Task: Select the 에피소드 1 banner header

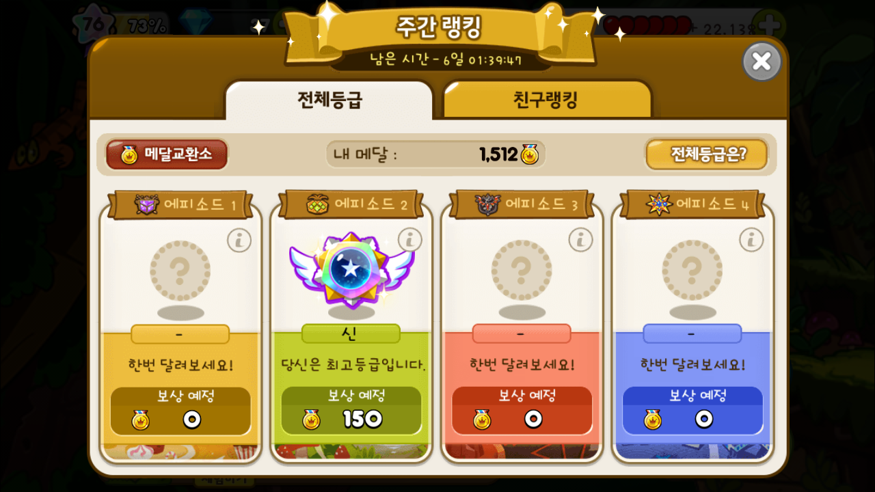Action: (x=180, y=204)
